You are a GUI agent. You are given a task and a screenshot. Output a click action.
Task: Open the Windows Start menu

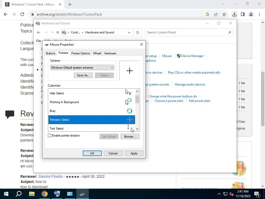(x=6, y=194)
